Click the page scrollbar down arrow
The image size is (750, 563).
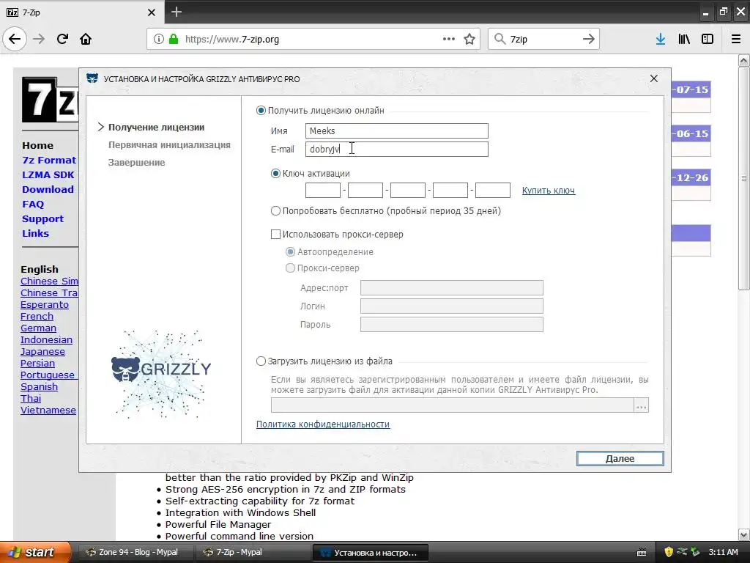743,534
